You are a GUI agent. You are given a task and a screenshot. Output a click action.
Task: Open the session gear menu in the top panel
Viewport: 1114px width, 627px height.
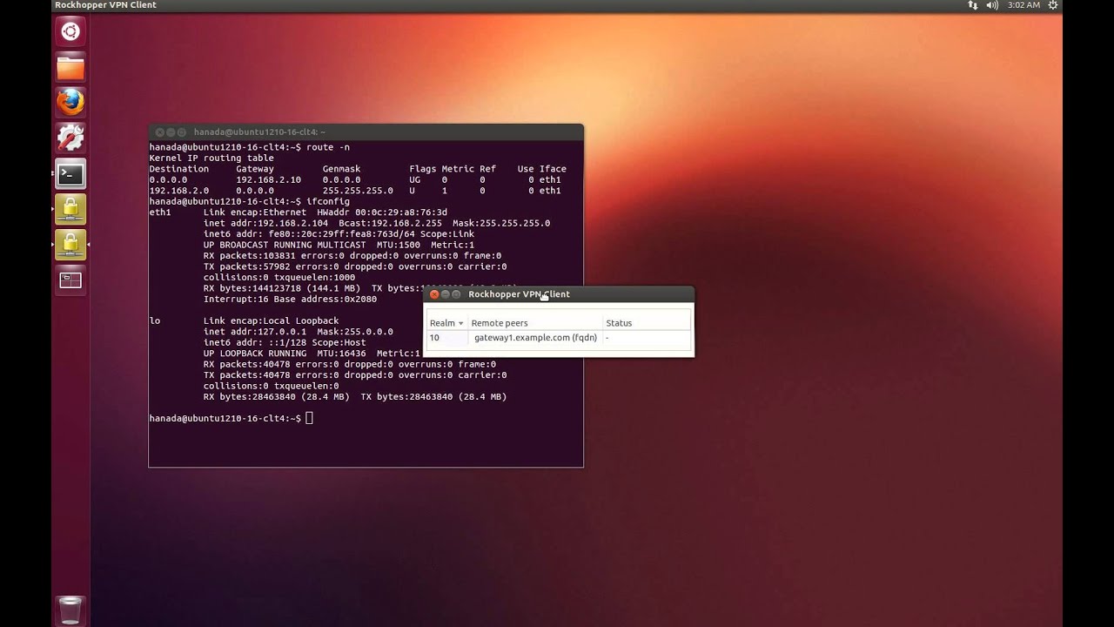1054,5
